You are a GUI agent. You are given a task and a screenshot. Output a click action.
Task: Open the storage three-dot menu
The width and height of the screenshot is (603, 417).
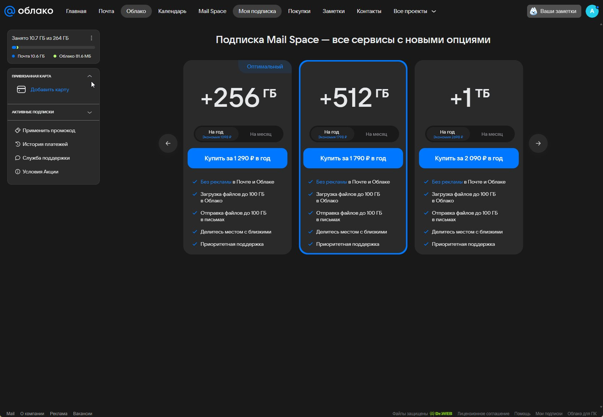pyautogui.click(x=91, y=38)
